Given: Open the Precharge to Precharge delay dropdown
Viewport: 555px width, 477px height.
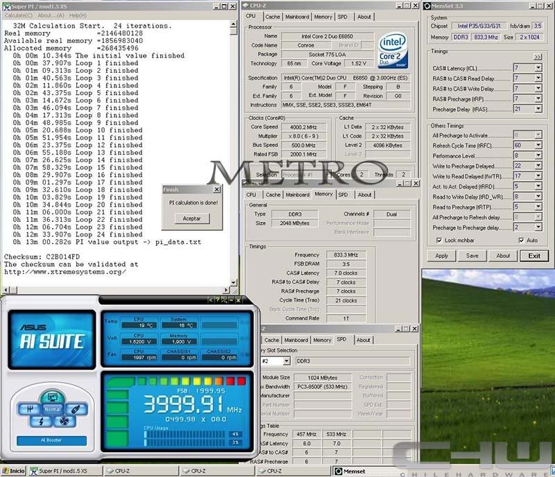Looking at the screenshot, I should tap(538, 227).
